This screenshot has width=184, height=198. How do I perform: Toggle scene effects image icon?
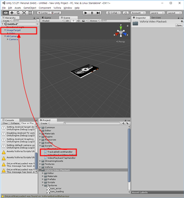[x=84, y=21]
